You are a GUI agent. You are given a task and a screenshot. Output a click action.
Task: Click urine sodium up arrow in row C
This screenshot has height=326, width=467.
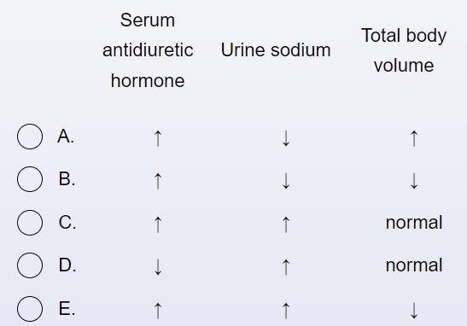pos(286,224)
